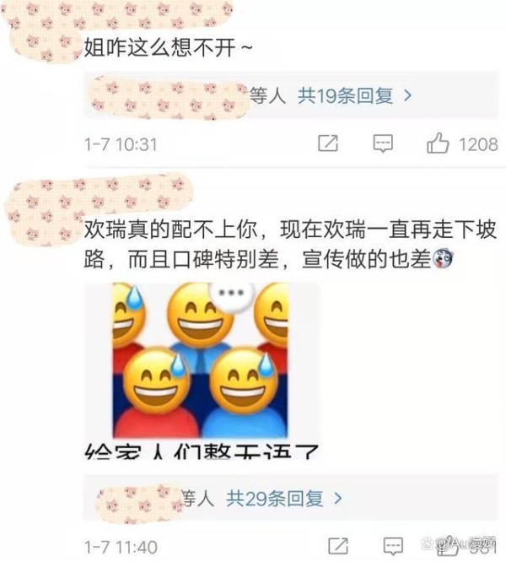The width and height of the screenshot is (506, 562).
Task: Tap the dog emoji after 宣传做的也差
Action: coord(444,260)
